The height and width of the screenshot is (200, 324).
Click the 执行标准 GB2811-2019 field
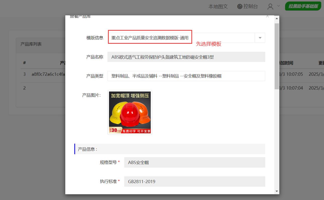[x=195, y=181]
